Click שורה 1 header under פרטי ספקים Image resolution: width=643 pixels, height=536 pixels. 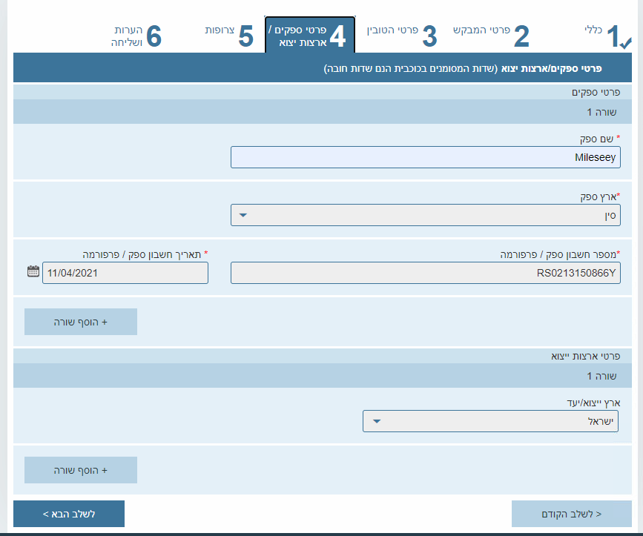pos(599,112)
